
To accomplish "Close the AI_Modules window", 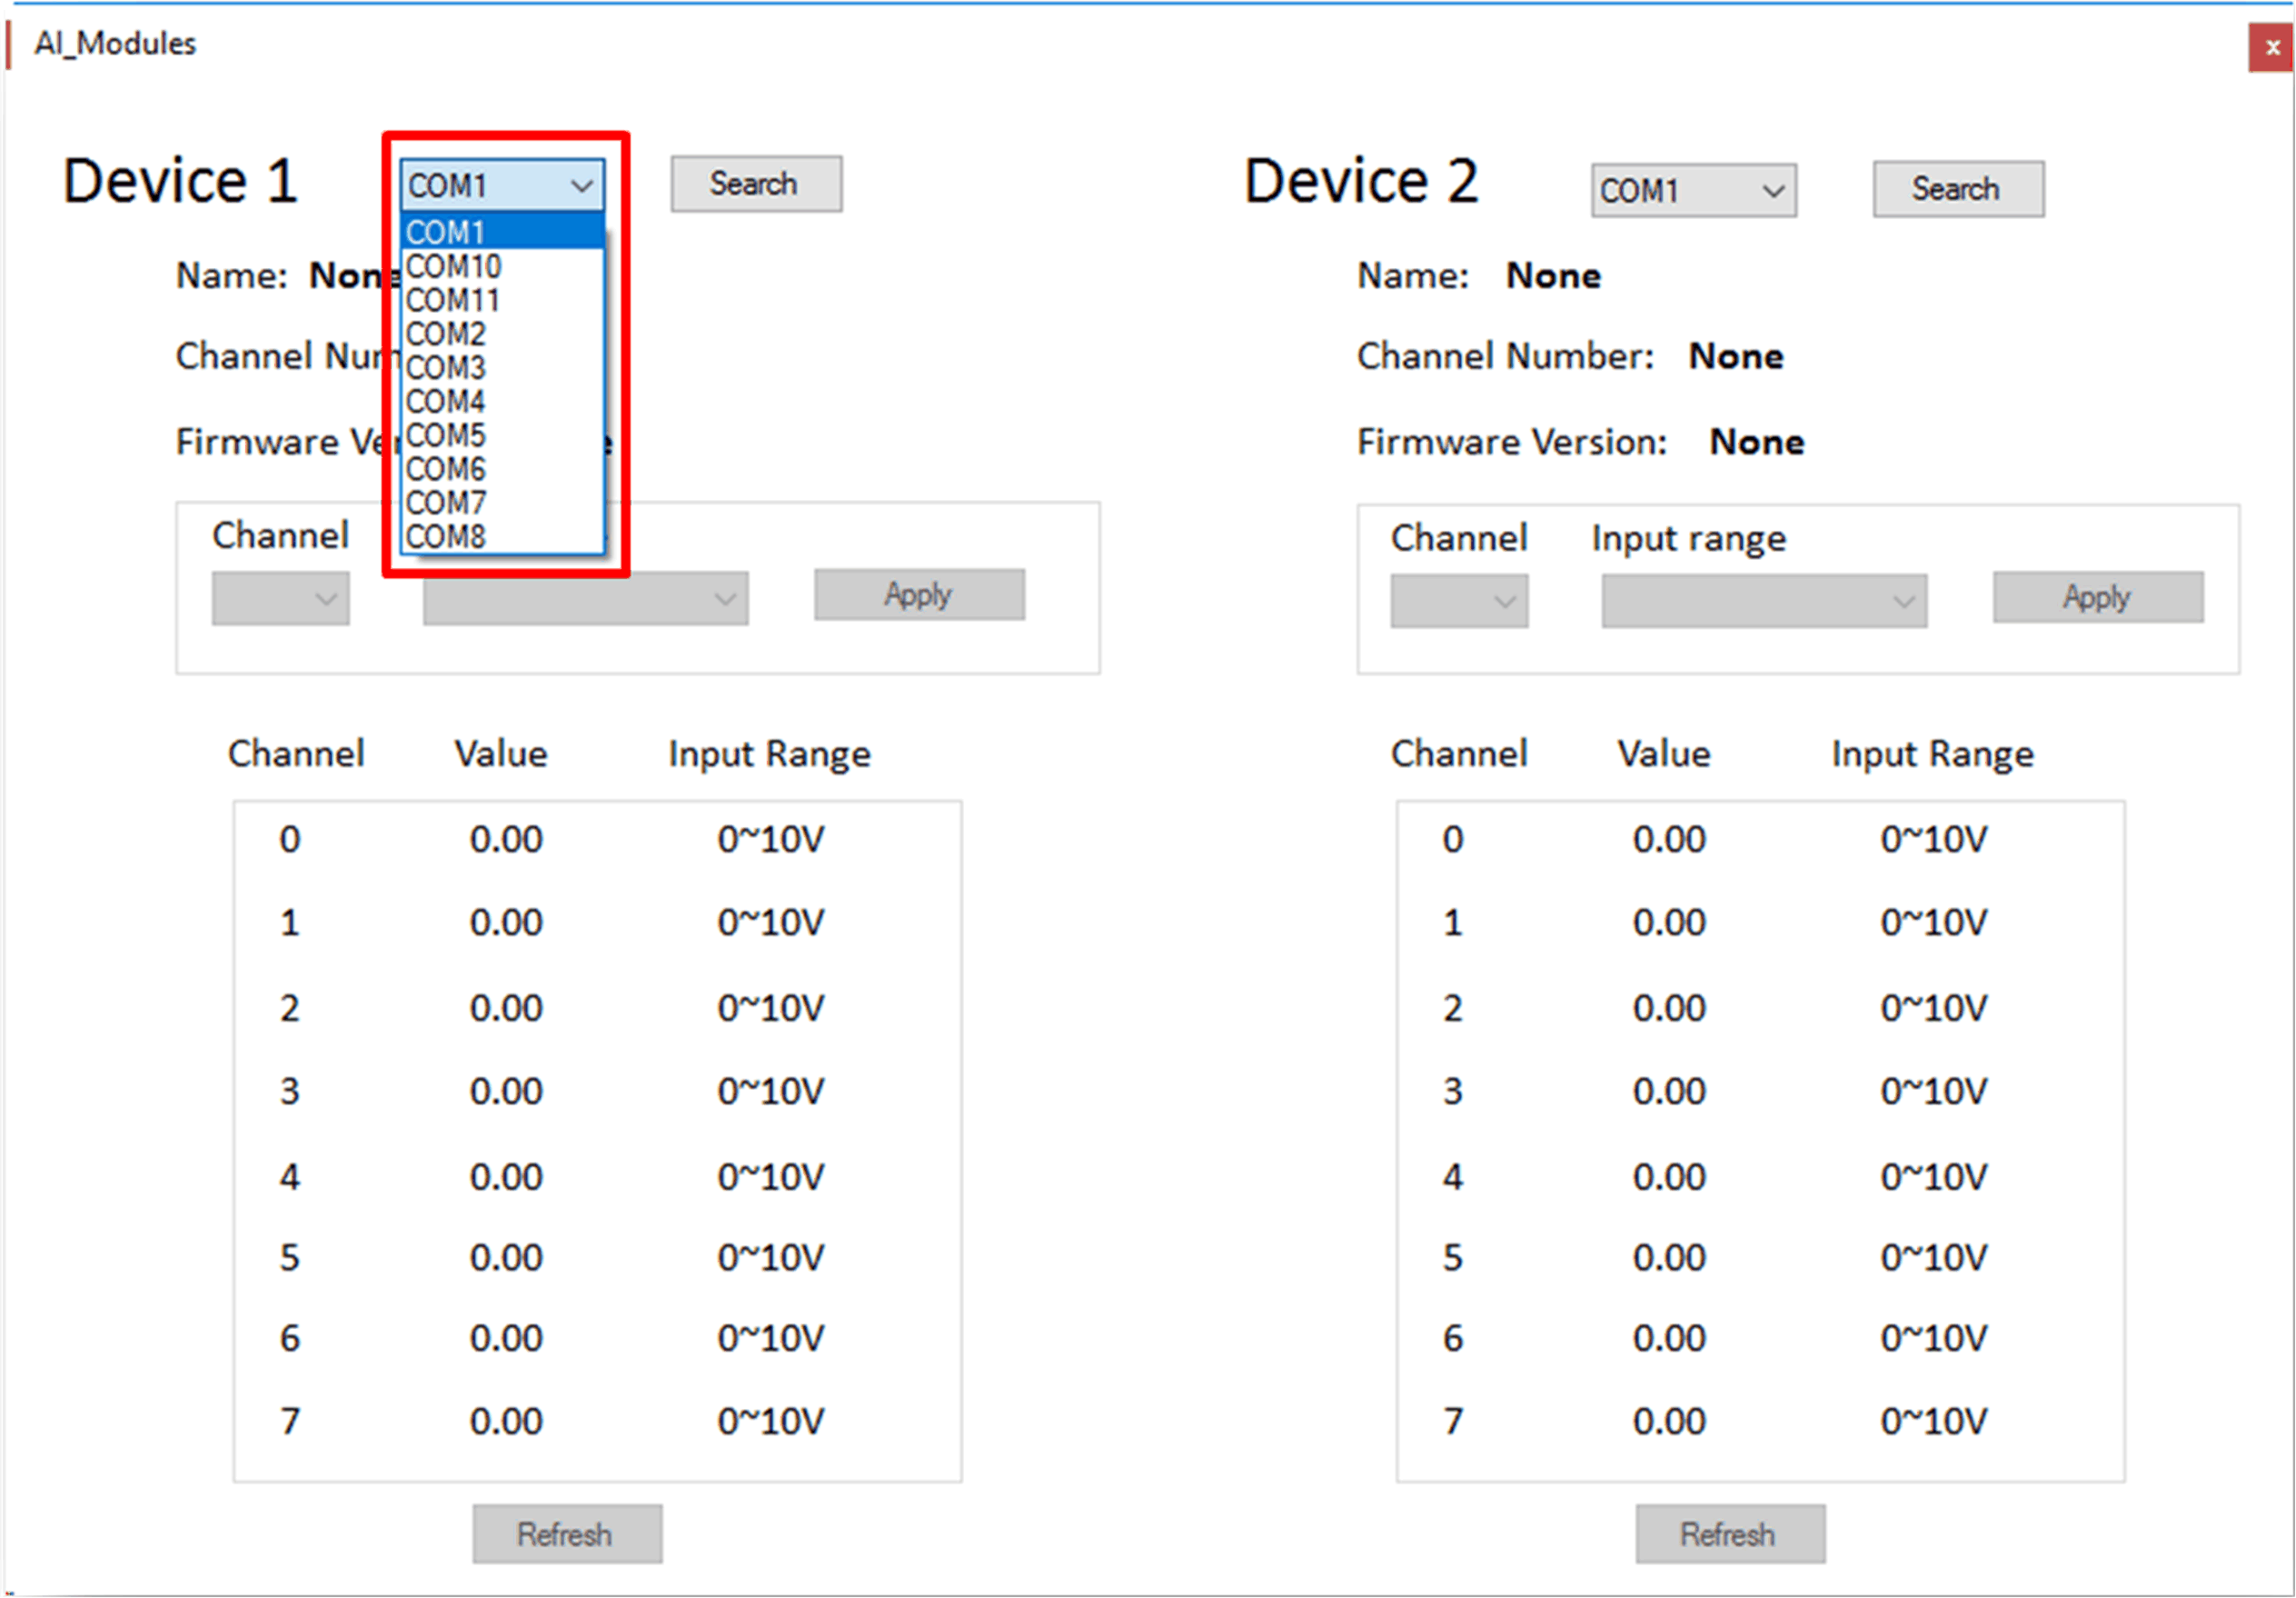I will pos(2271,48).
